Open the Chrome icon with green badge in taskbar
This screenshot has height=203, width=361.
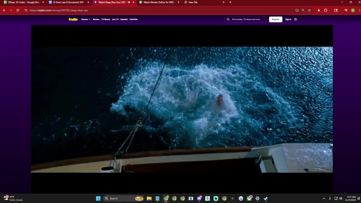pos(166,198)
